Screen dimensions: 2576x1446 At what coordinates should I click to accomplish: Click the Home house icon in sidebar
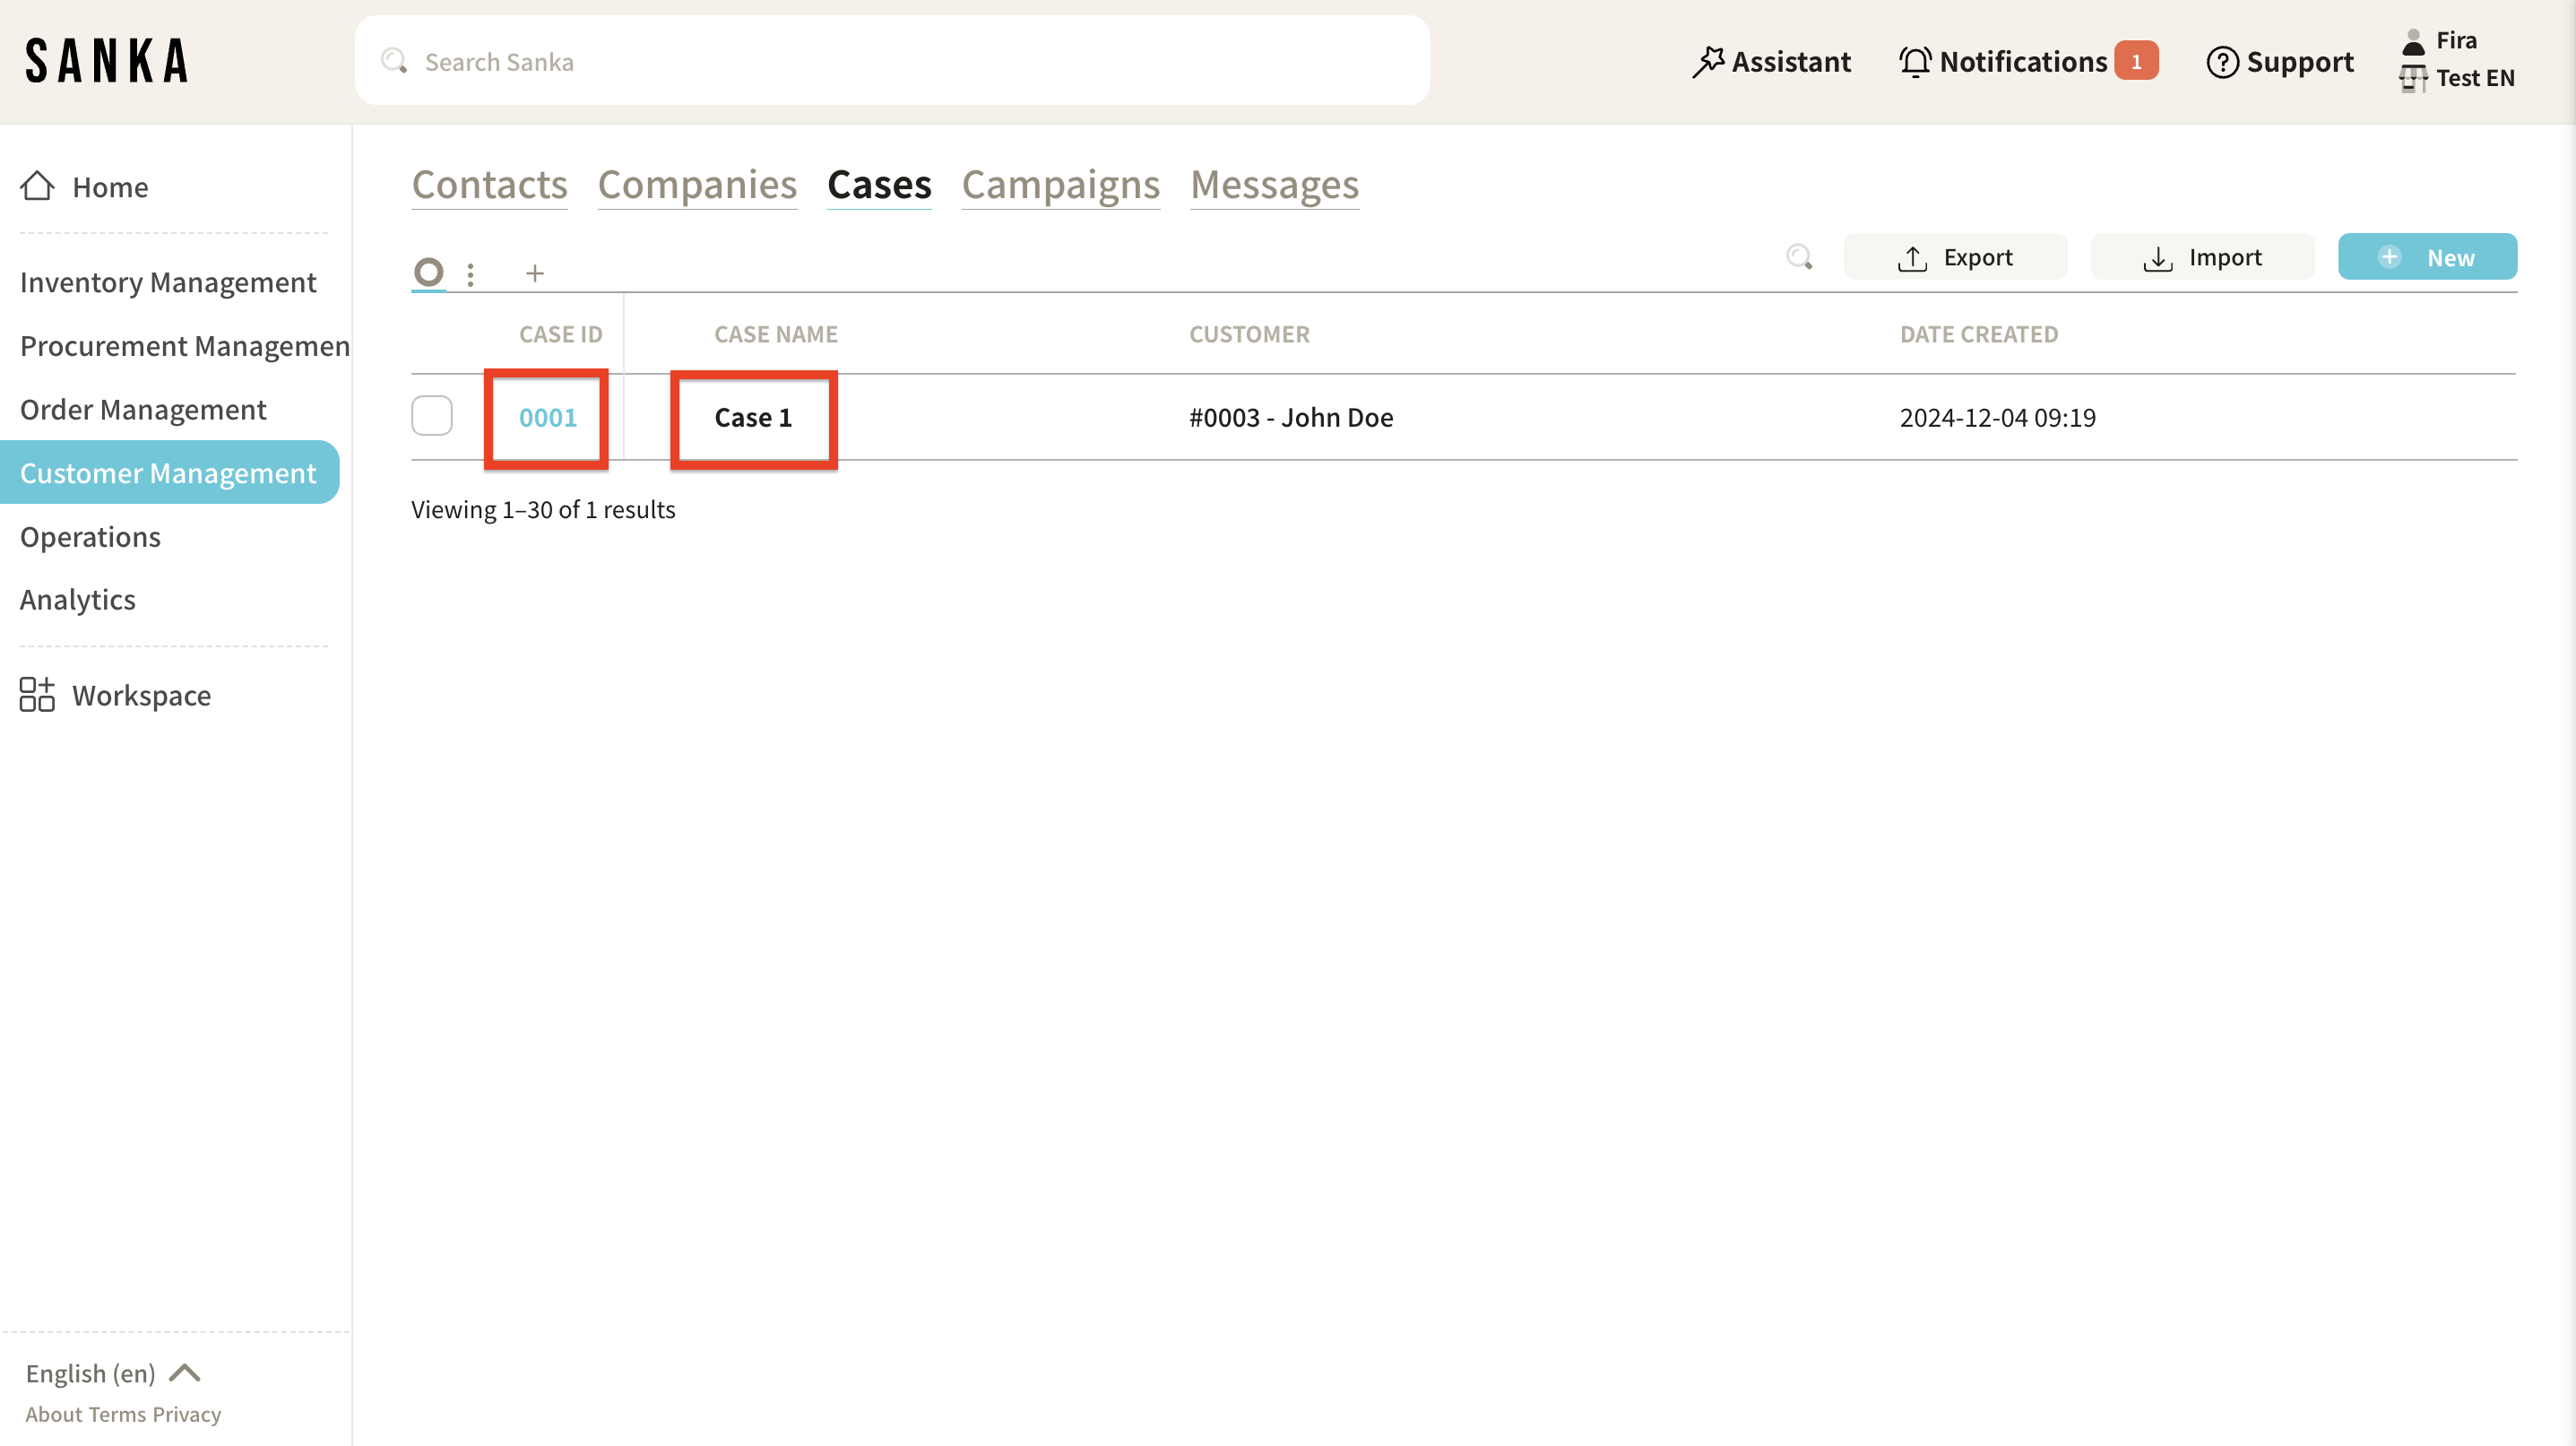coord(37,186)
